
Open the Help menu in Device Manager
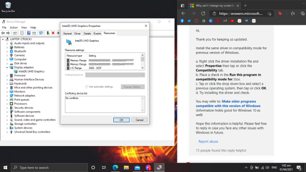click(33, 27)
